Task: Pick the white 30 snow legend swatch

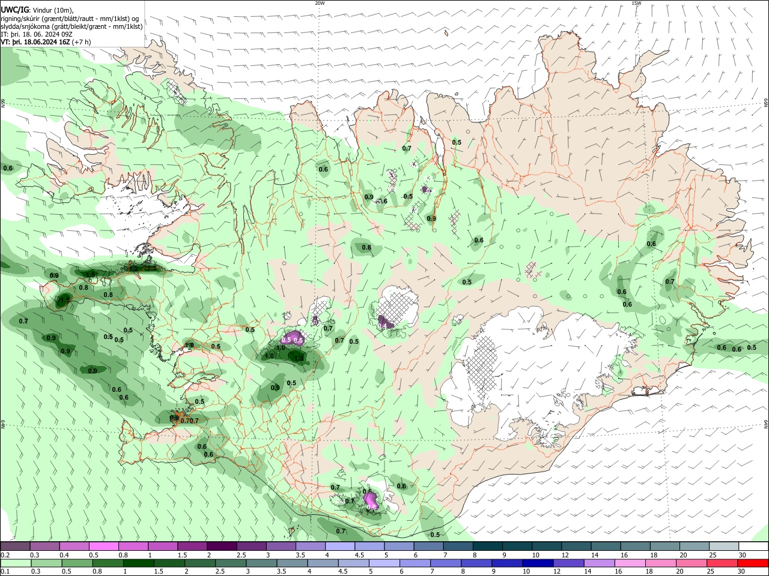Action: pyautogui.click(x=753, y=546)
